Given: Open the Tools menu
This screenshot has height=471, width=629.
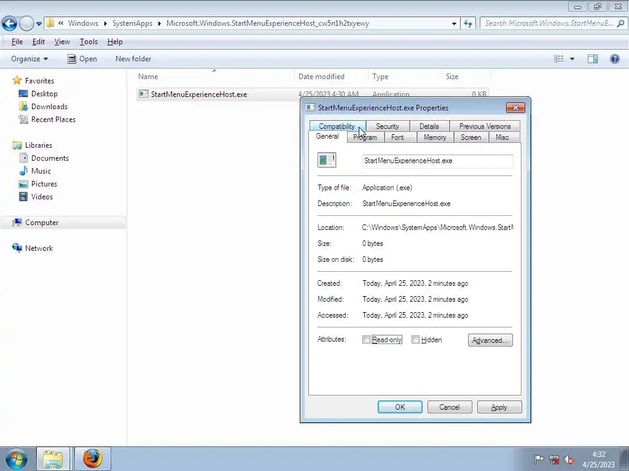Looking at the screenshot, I should (x=88, y=42).
